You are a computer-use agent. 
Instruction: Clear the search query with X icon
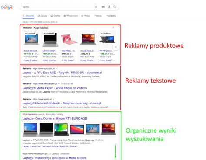pyautogui.click(x=96, y=7)
